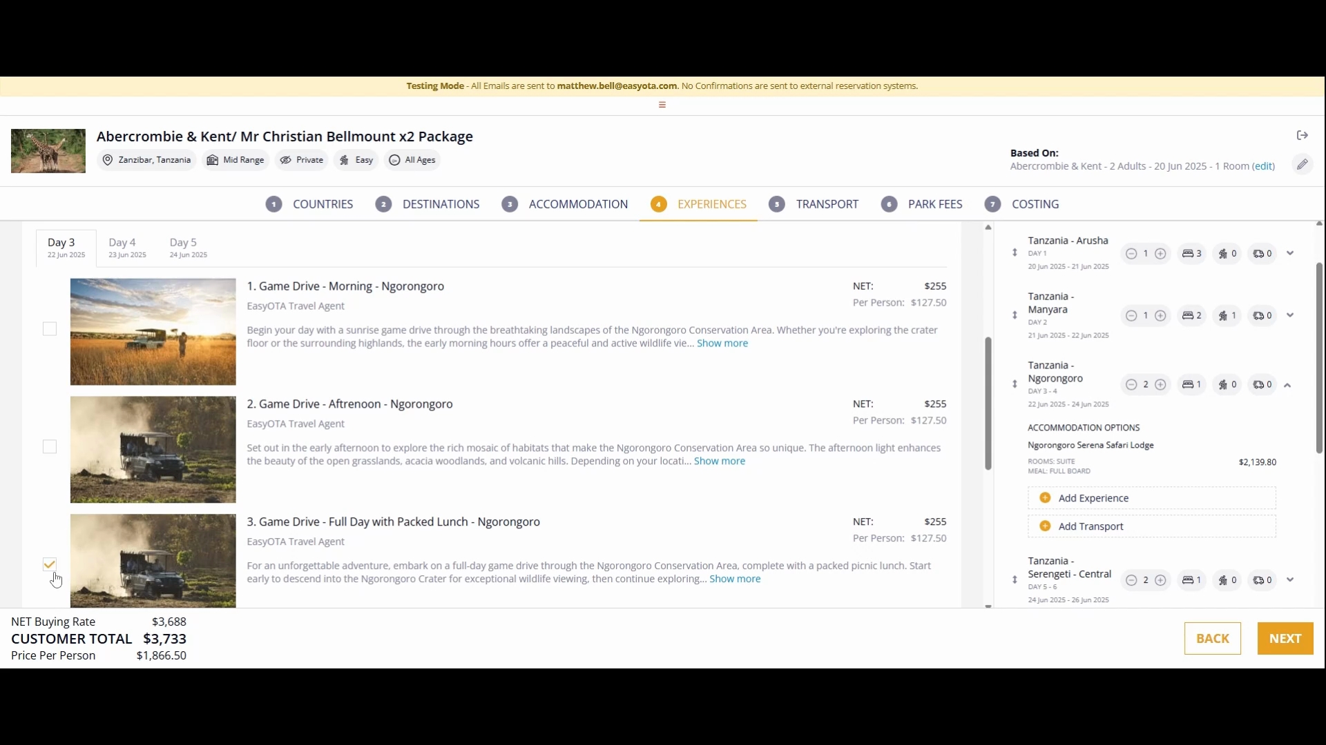Expand the Tanzania - Arusha section
Image resolution: width=1326 pixels, height=745 pixels.
click(x=1289, y=253)
